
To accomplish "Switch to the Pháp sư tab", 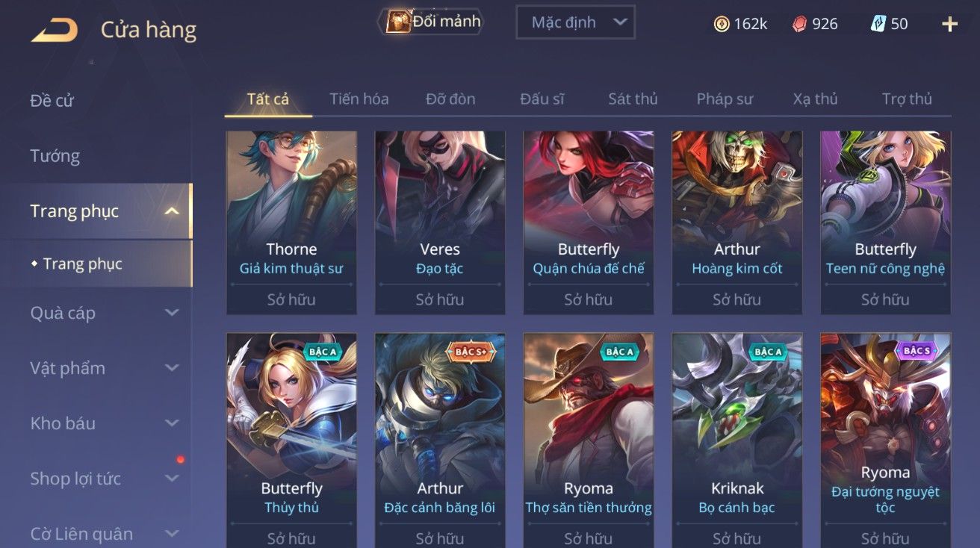I will pyautogui.click(x=725, y=99).
